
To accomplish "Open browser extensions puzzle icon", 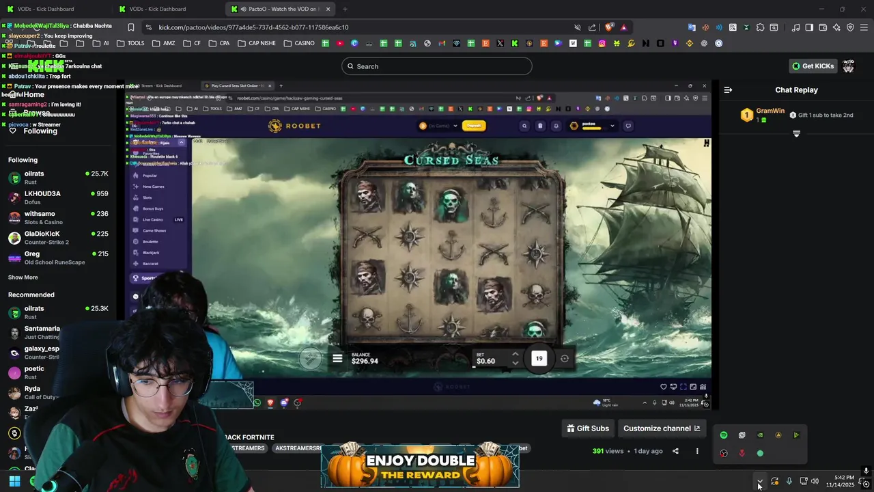I will (760, 27).
